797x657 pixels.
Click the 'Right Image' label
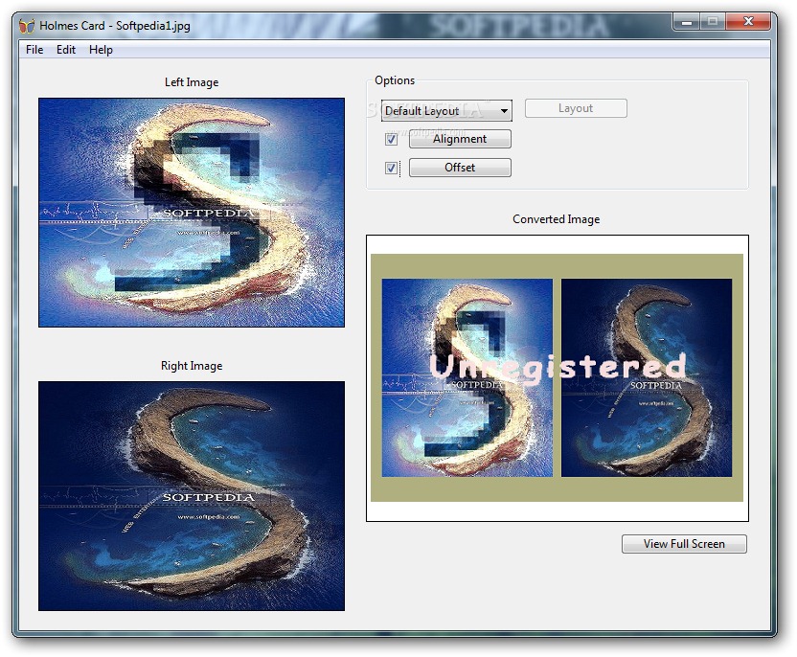click(192, 366)
